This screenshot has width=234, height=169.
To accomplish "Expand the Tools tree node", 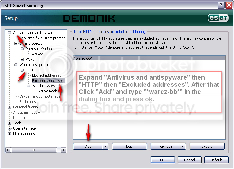I will [x=9, y=123].
